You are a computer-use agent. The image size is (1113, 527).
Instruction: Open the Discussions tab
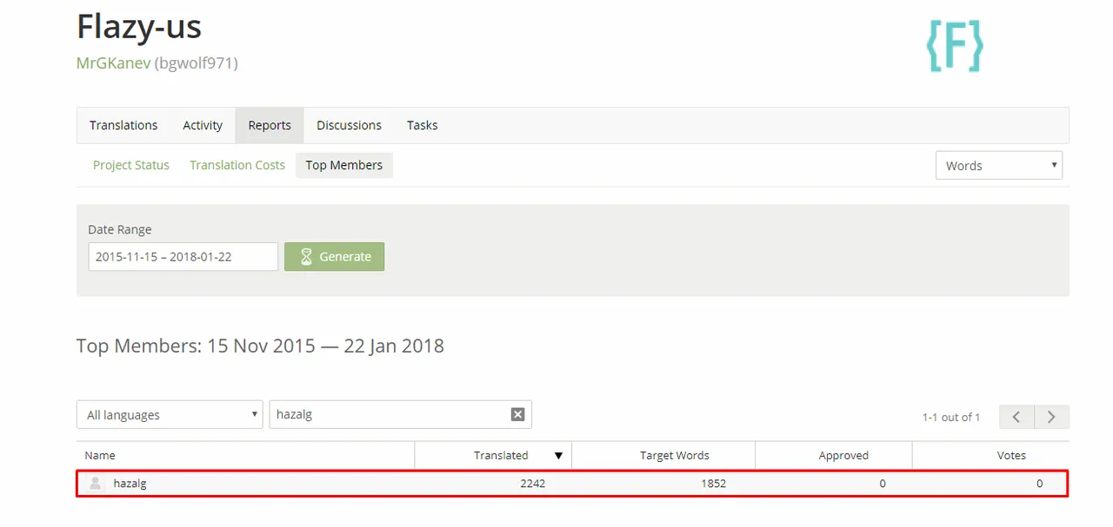click(349, 125)
